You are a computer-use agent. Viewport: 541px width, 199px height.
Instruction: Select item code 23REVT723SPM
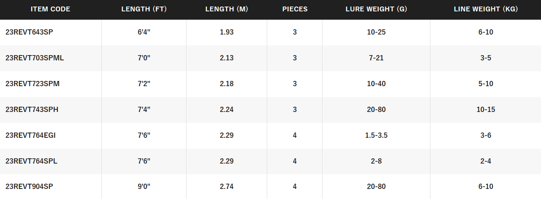(x=32, y=84)
